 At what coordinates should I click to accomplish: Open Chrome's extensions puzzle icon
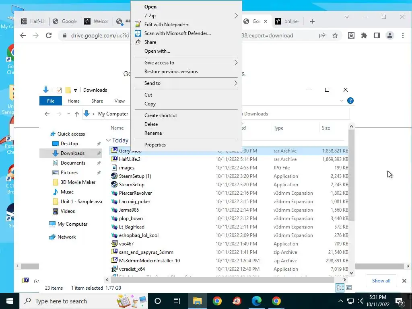pos(364,35)
